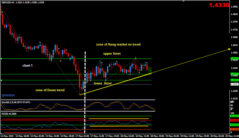Click the 'zone of Down trend' label
239x138 pixels.
[x=50, y=90]
